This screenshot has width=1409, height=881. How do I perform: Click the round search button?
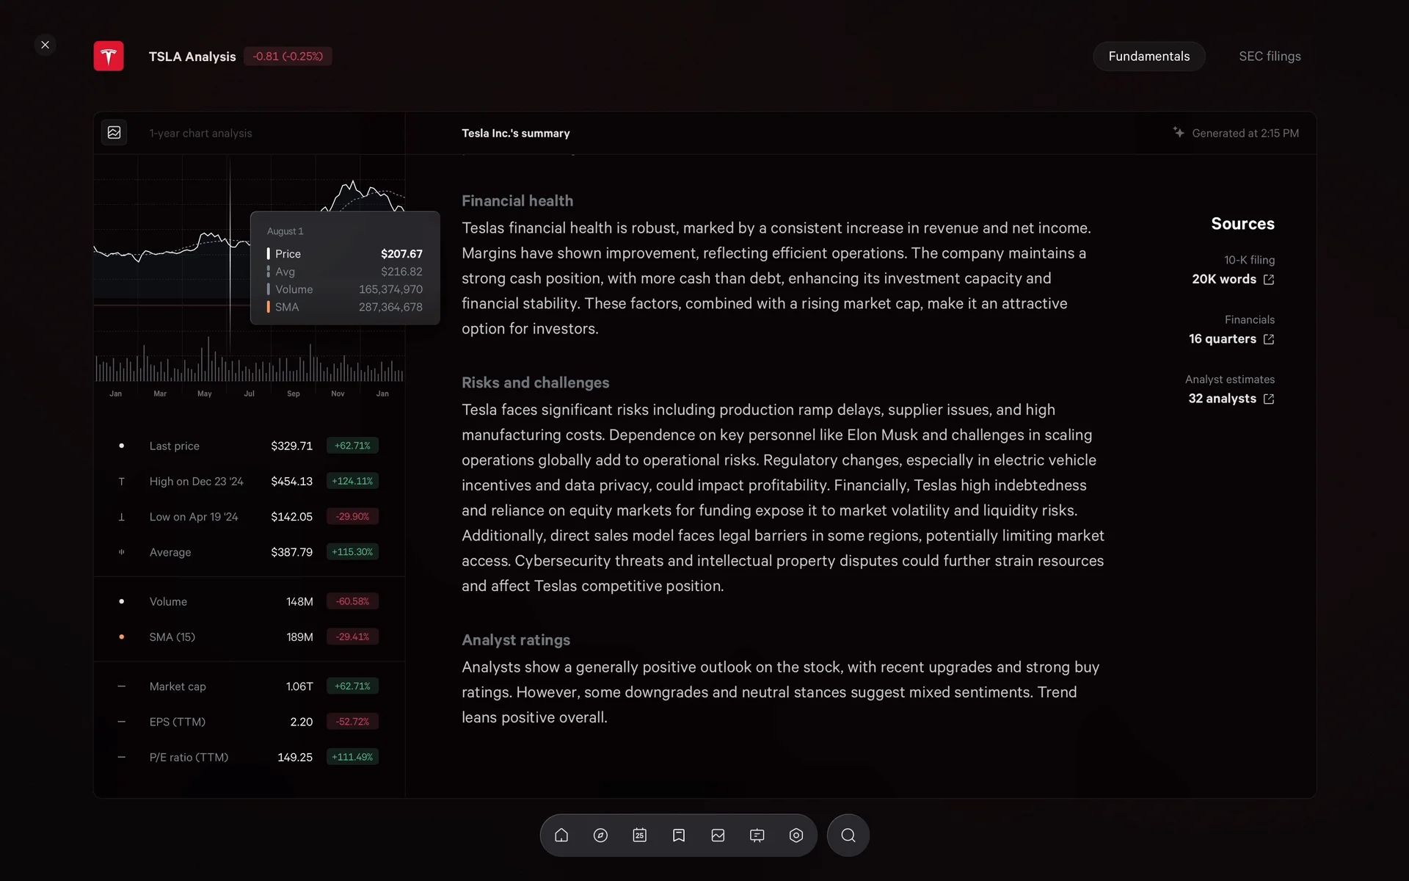point(848,835)
